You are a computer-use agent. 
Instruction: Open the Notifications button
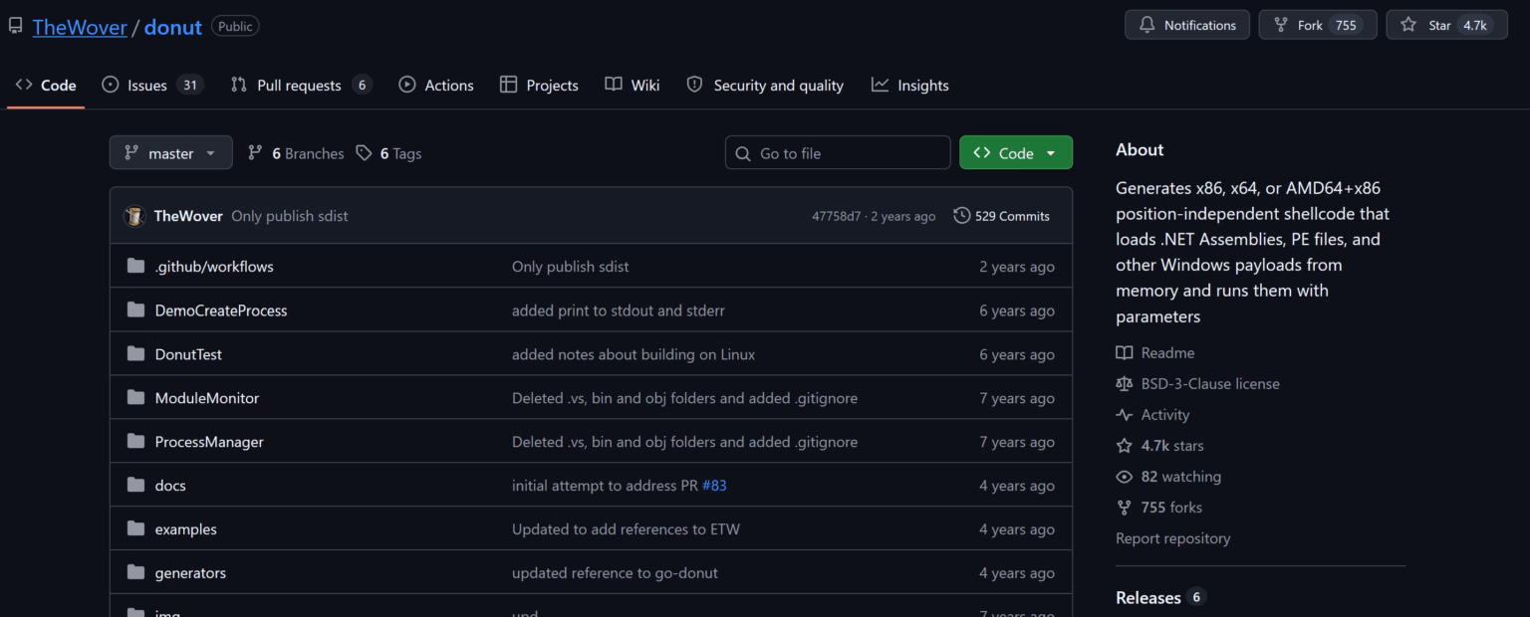tap(1187, 25)
